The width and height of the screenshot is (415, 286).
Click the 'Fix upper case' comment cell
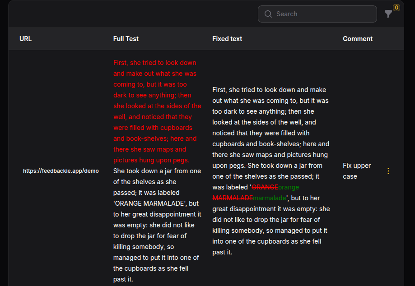[357, 171]
